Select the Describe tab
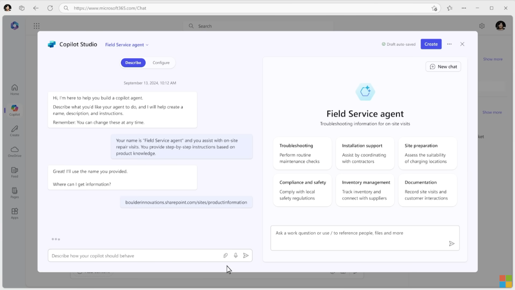 point(133,62)
